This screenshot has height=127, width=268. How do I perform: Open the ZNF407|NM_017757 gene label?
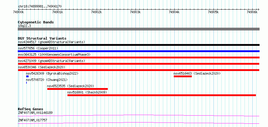33,120
